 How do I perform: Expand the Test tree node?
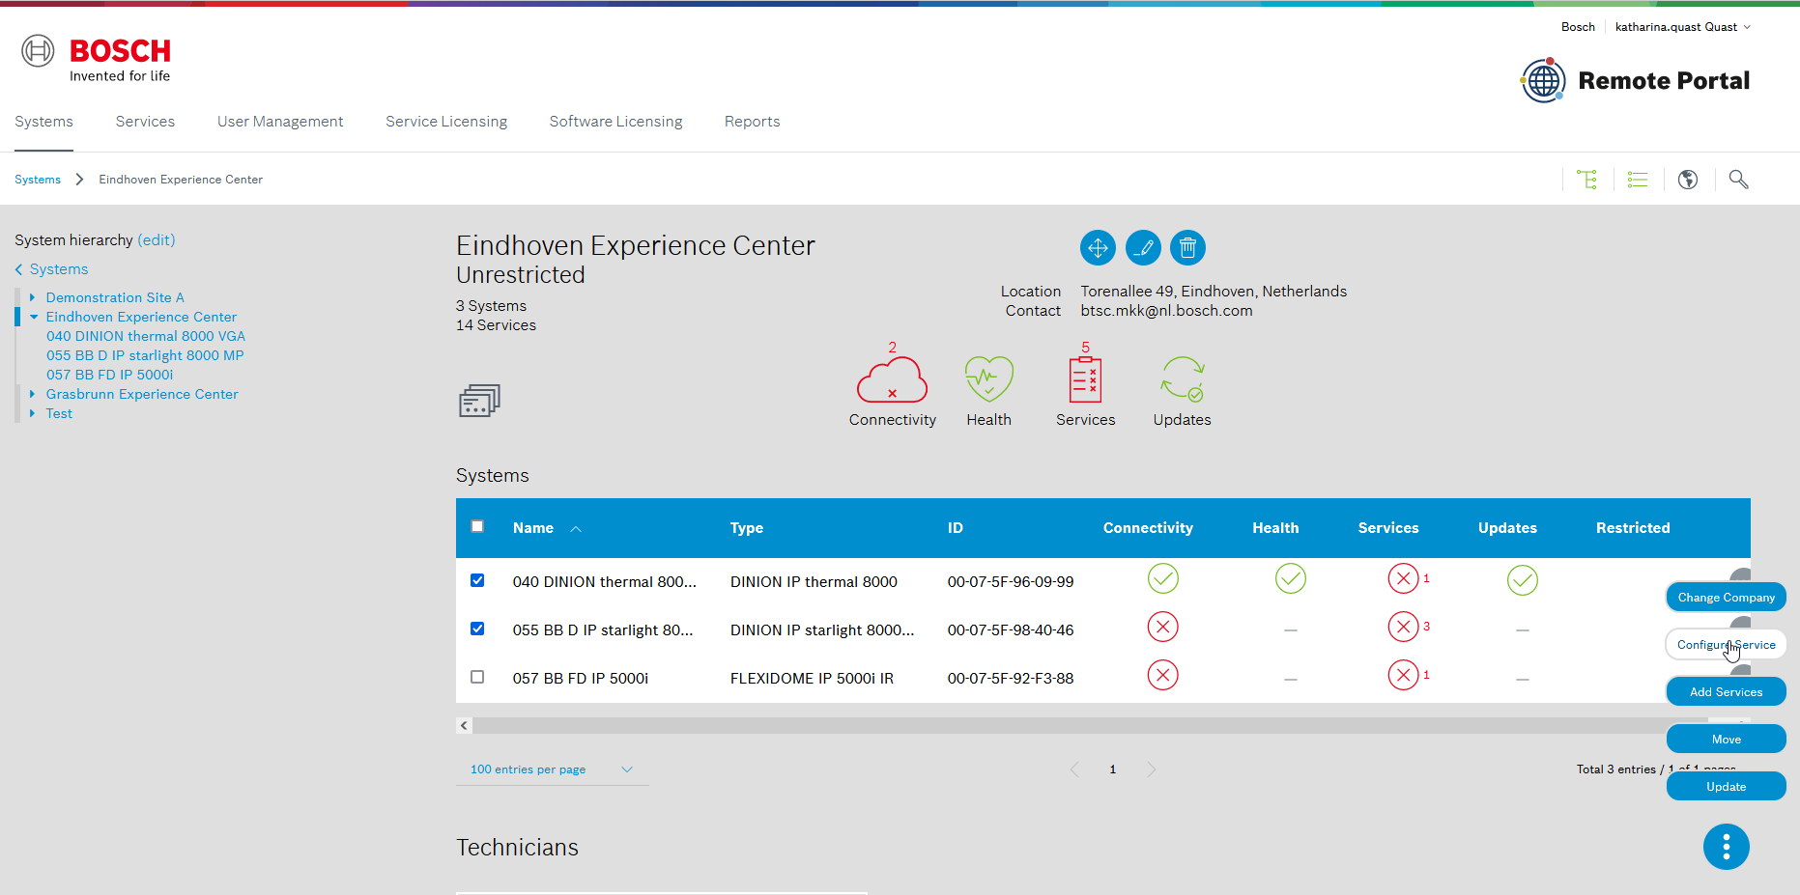(x=33, y=413)
